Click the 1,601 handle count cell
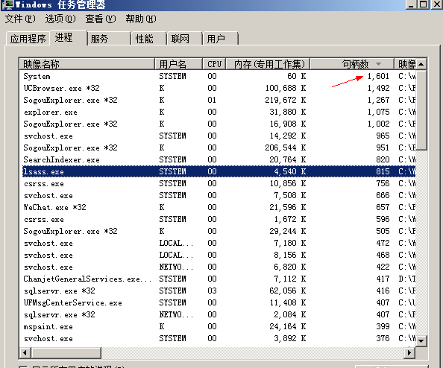This screenshot has height=368, width=443. tap(378, 76)
